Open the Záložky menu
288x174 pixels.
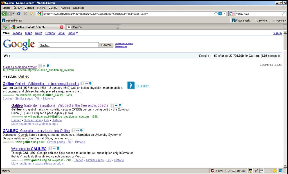[53, 8]
